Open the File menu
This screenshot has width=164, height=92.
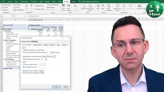pyautogui.click(x=3, y=2)
